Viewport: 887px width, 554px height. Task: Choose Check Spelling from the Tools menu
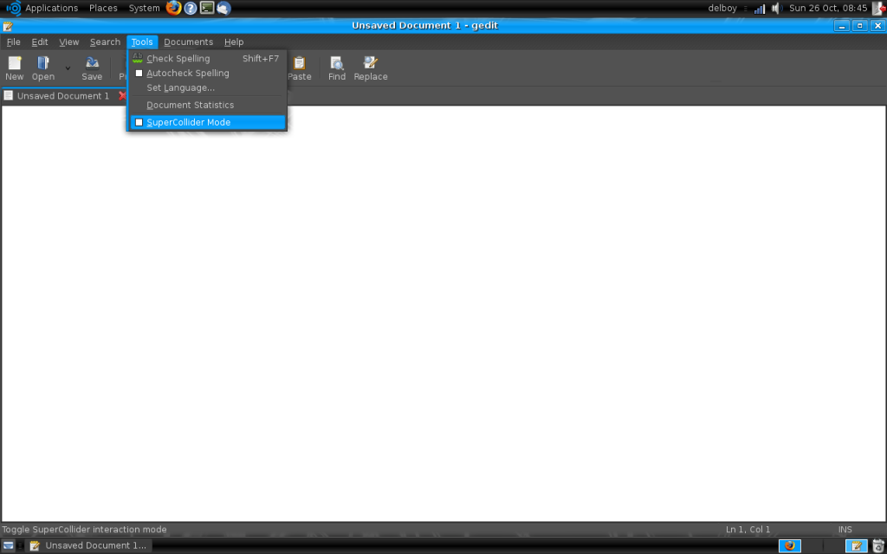(207, 58)
